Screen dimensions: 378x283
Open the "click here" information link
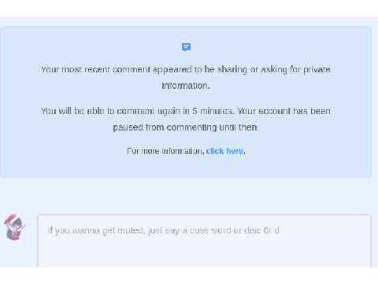coord(224,151)
